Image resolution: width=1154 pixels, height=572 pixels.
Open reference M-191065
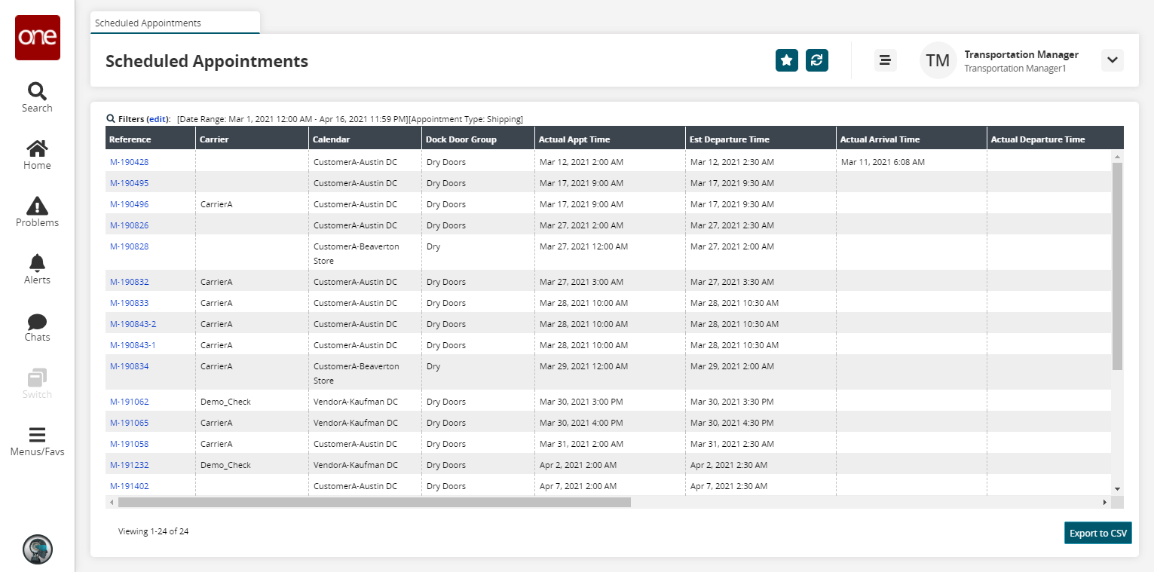point(129,423)
